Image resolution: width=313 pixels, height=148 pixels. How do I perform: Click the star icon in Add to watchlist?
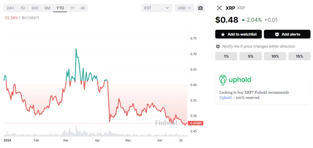coord(223,34)
